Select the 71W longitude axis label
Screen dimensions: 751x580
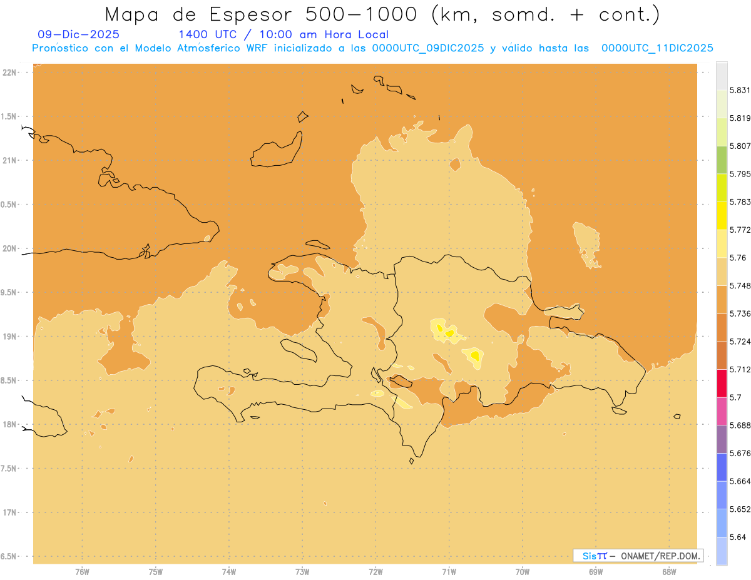[449, 572]
